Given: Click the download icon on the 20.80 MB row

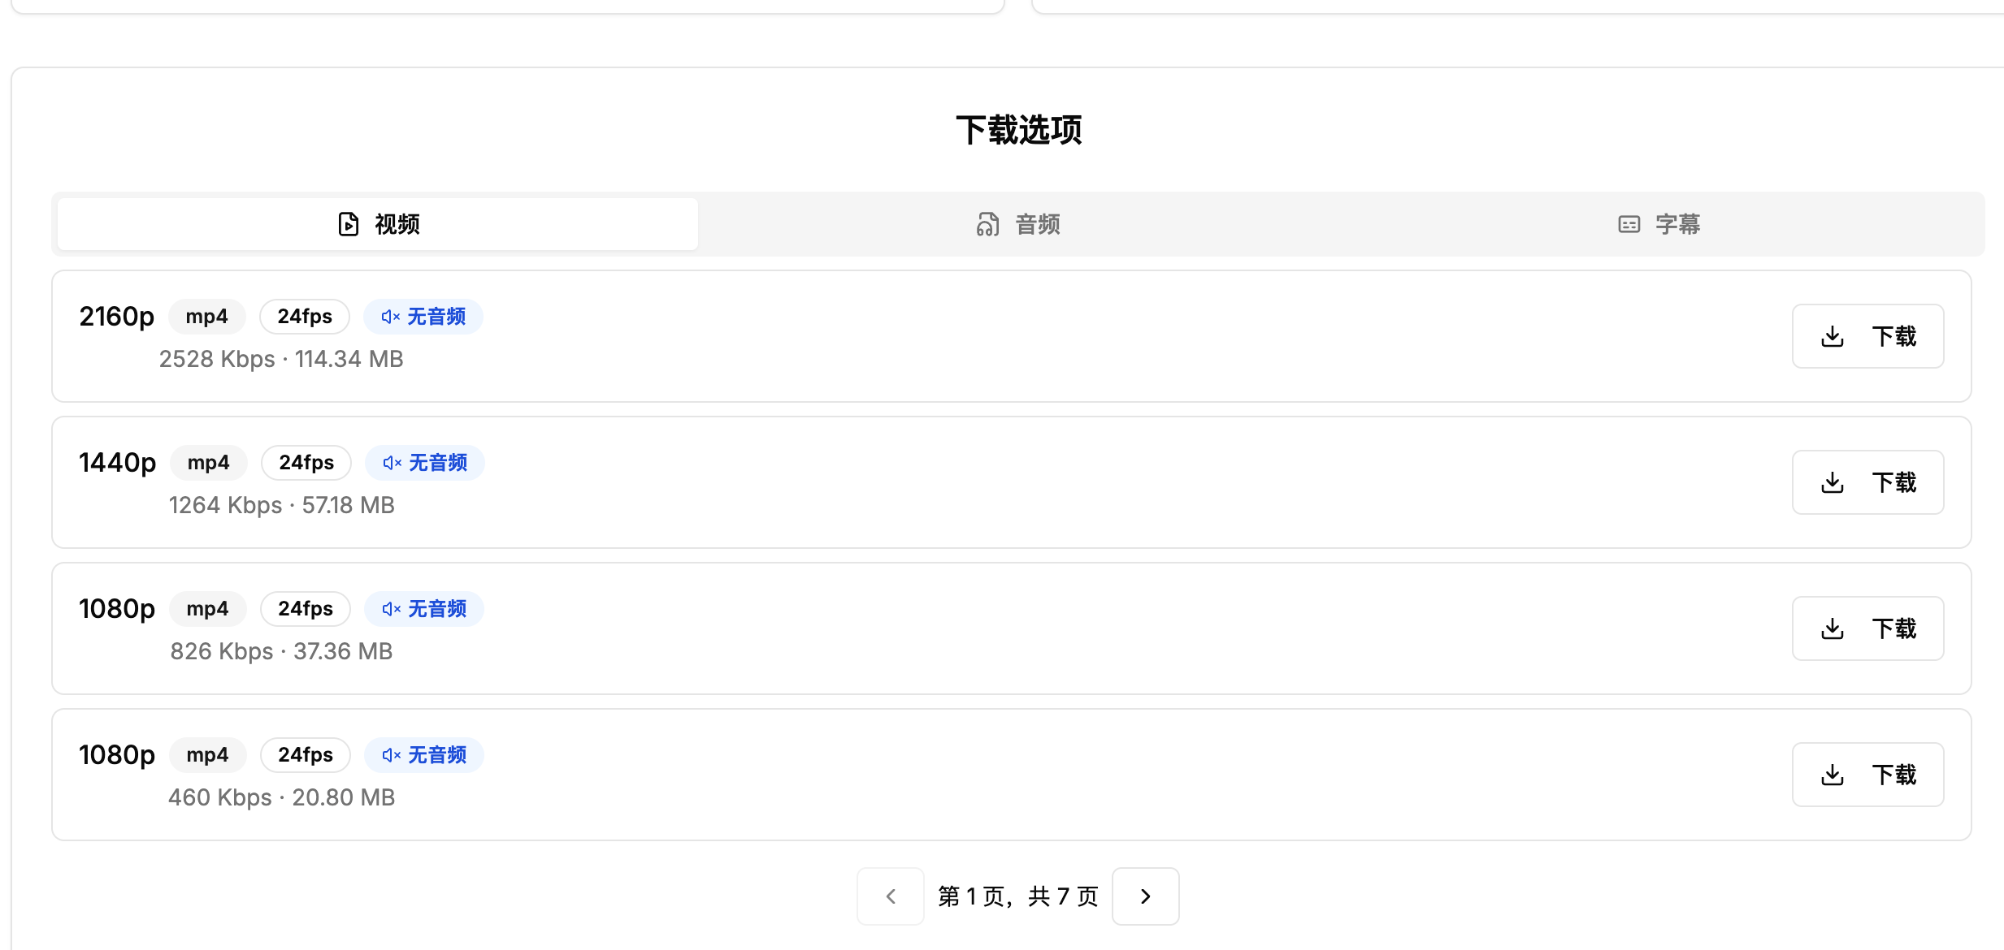Looking at the screenshot, I should pyautogui.click(x=1833, y=774).
